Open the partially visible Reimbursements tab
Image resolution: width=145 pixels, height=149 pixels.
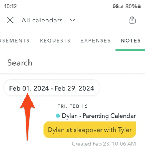click(x=15, y=40)
